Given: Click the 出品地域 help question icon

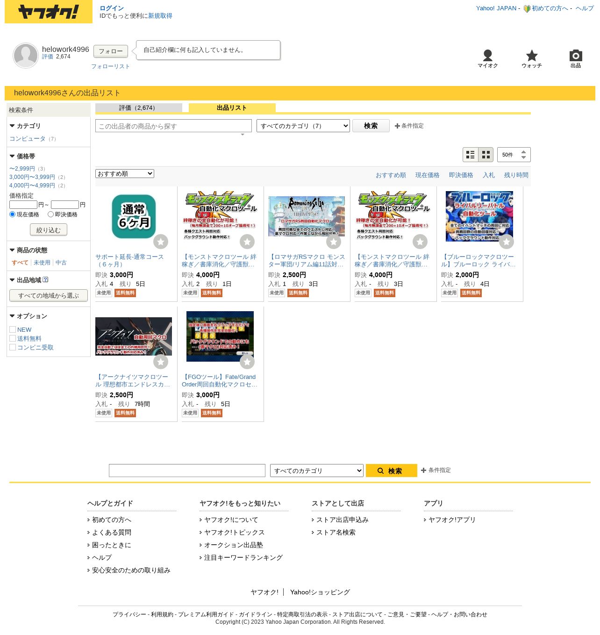Looking at the screenshot, I should (x=45, y=280).
